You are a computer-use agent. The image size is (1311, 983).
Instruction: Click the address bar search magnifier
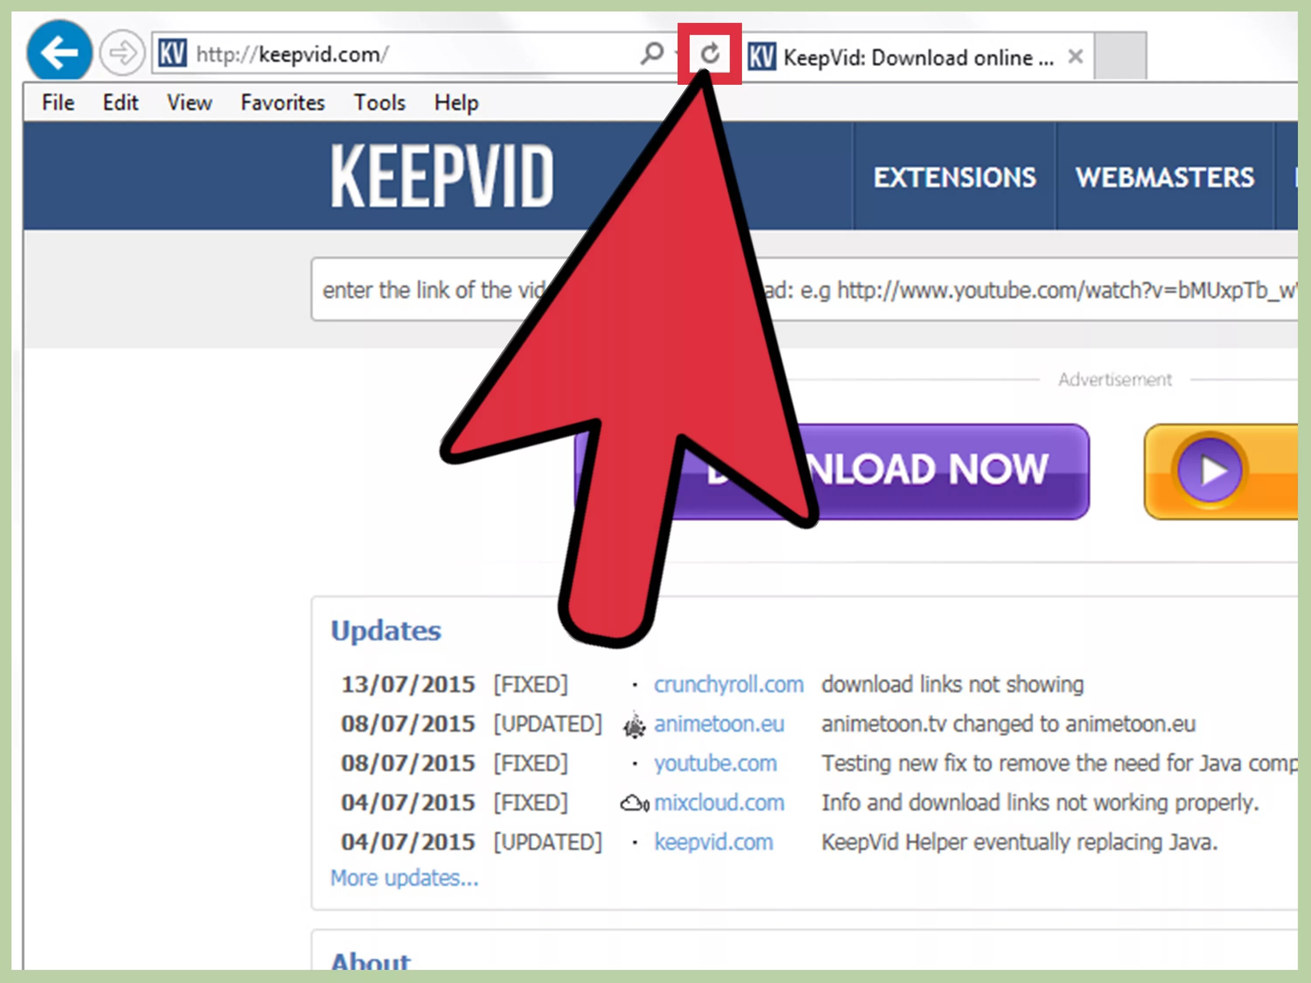pos(652,54)
